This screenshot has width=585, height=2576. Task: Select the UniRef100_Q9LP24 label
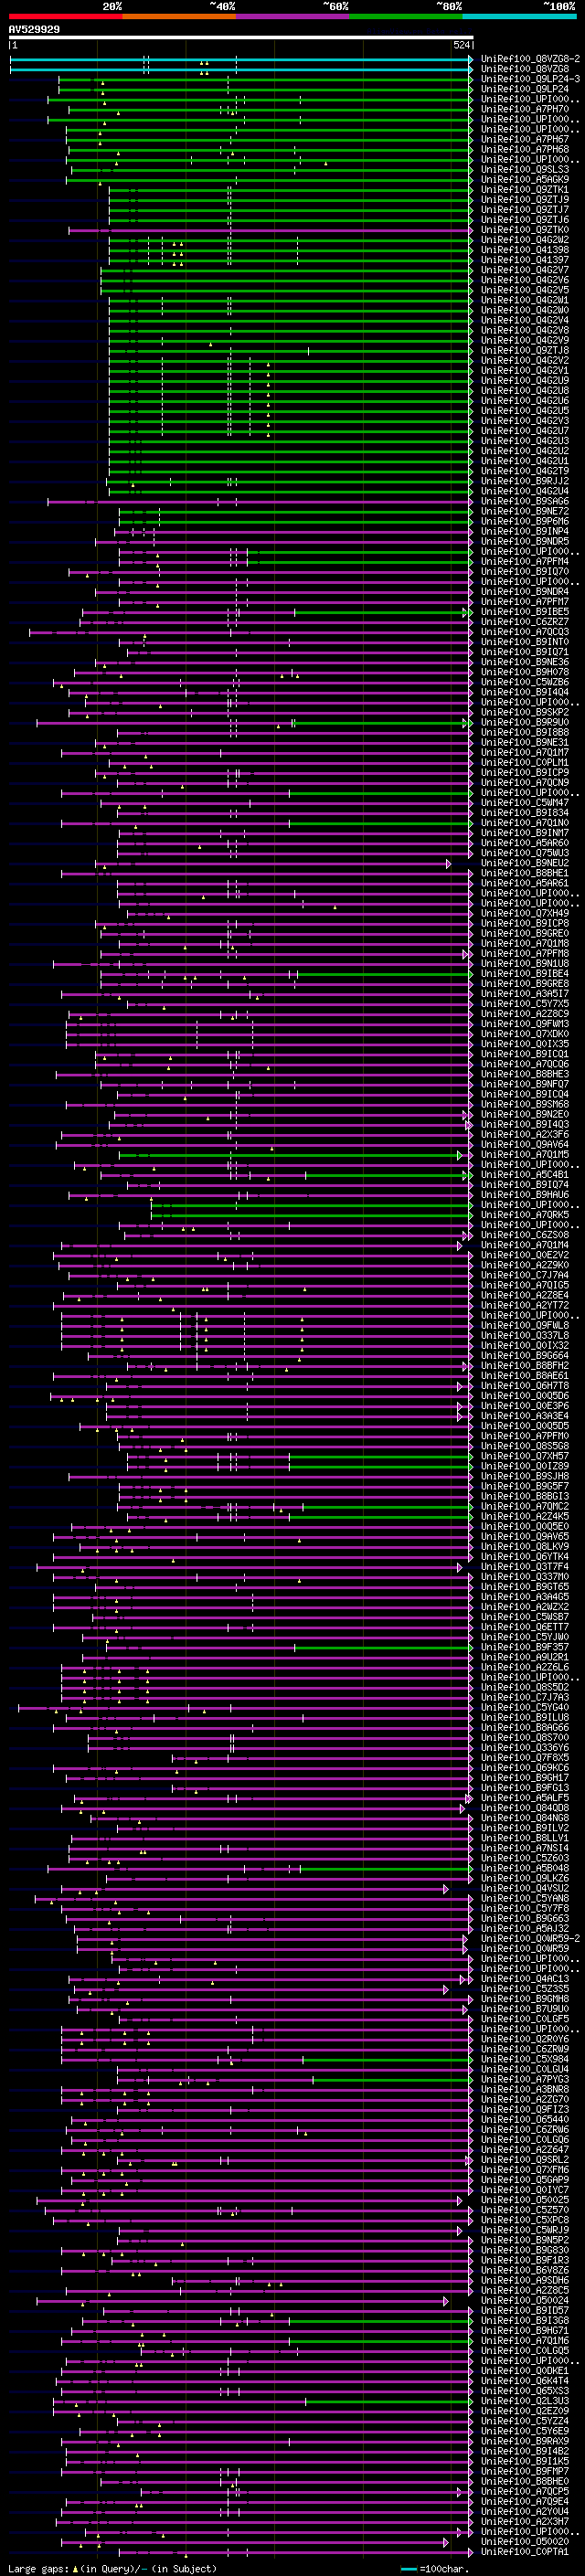[x=525, y=89]
